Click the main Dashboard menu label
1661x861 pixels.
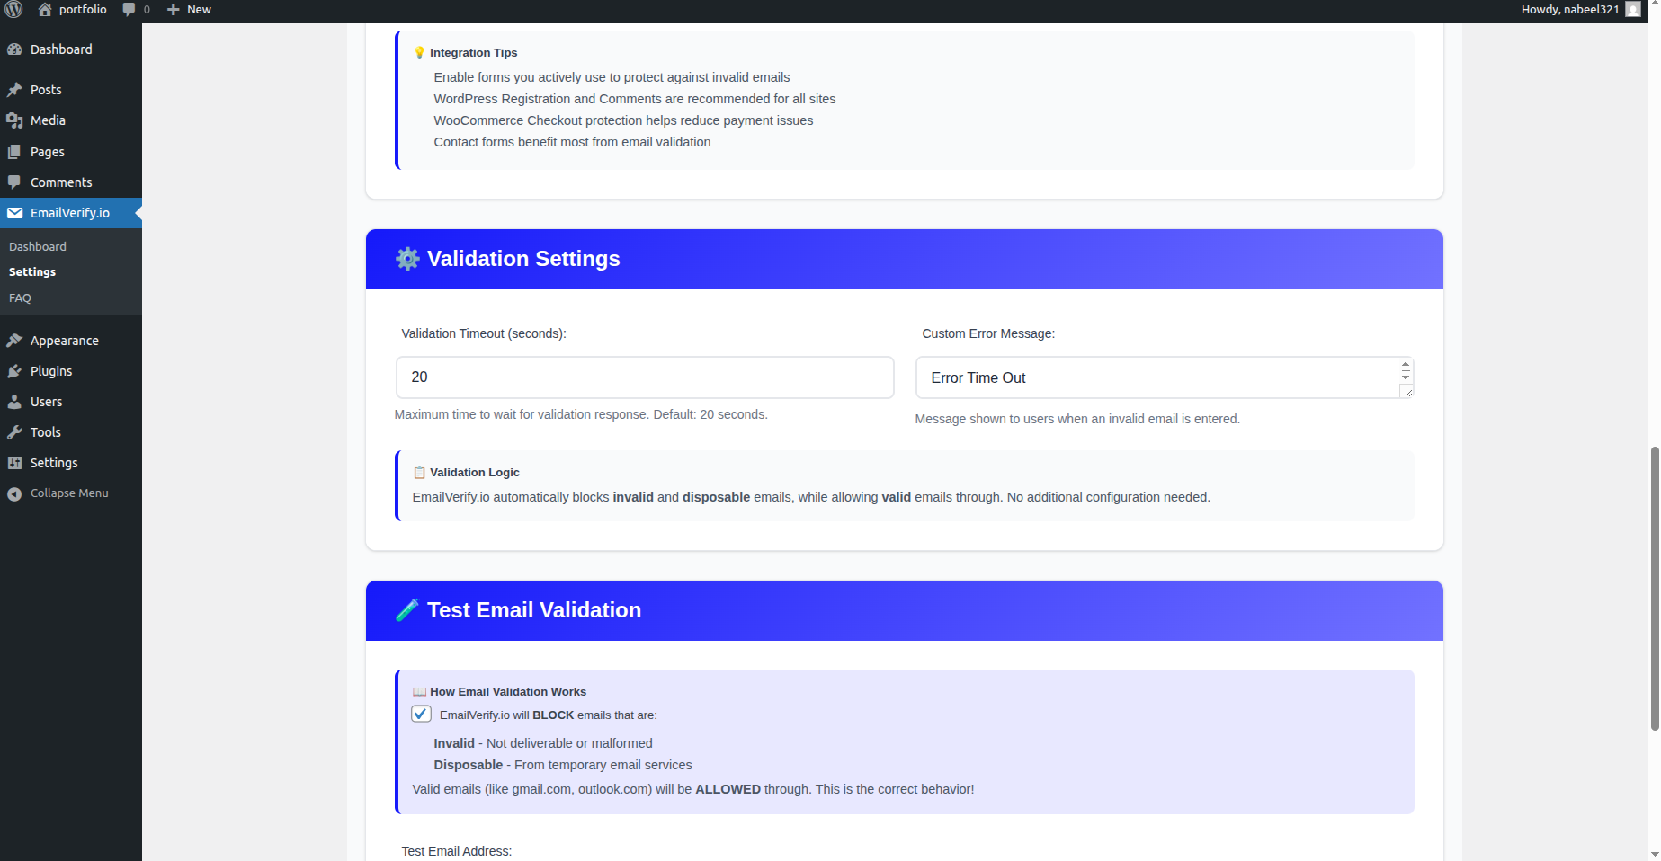[x=61, y=49]
